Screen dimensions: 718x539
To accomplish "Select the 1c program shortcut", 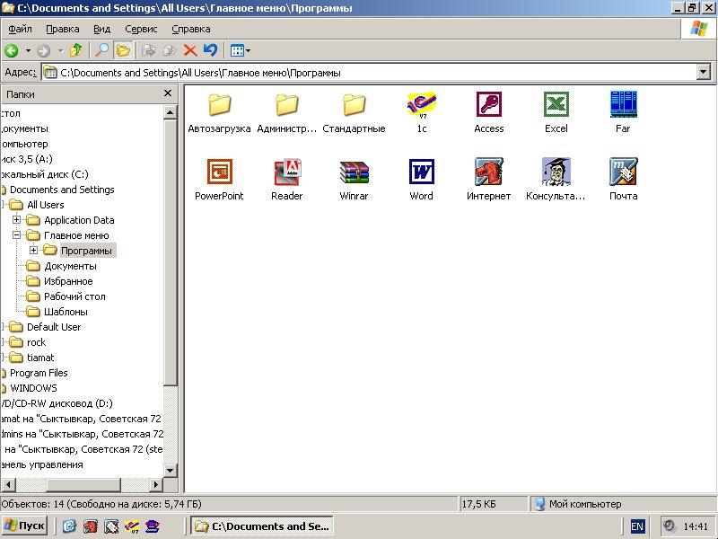I will coord(421,105).
